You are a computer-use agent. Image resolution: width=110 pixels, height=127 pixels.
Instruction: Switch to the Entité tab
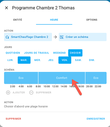18,20
